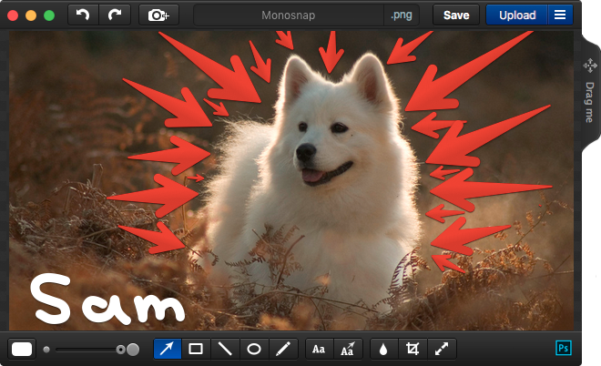The image size is (601, 366).
Task: Click the Upload button
Action: [x=517, y=15]
